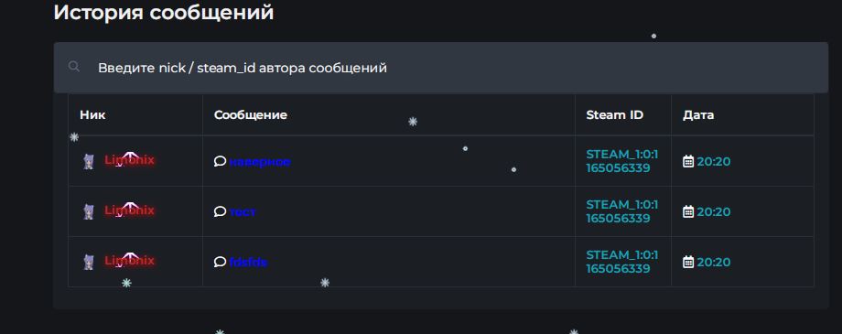Image resolution: width=842 pixels, height=334 pixels.
Task: Click the 'Дата' column header
Action: tap(698, 115)
